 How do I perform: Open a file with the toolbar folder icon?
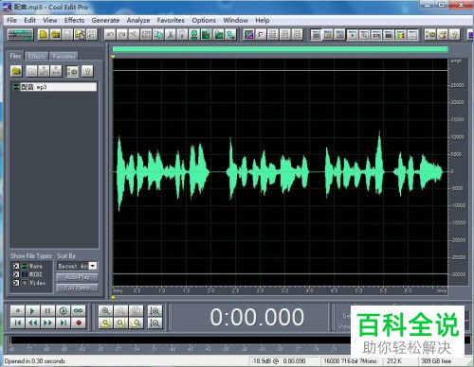tap(56, 34)
